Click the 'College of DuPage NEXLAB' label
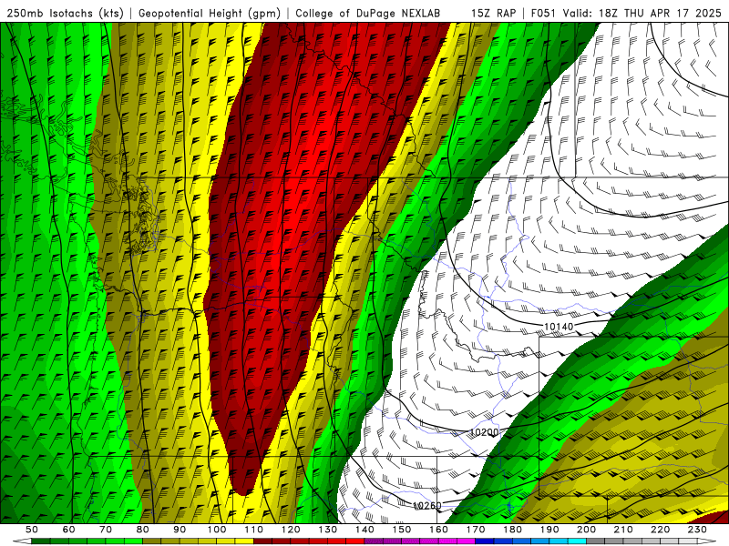The image size is (729, 546). tap(367, 13)
